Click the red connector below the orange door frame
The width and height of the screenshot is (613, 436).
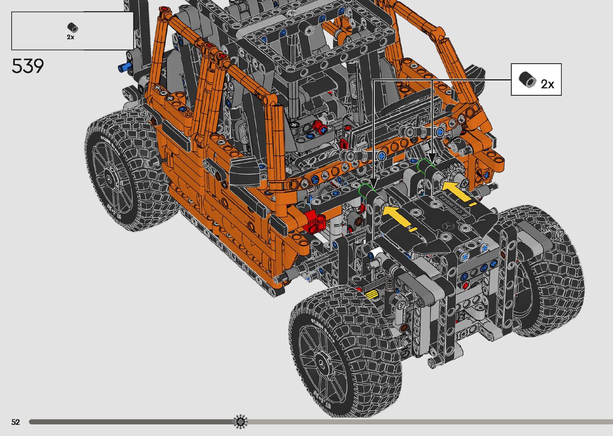pyautogui.click(x=316, y=221)
